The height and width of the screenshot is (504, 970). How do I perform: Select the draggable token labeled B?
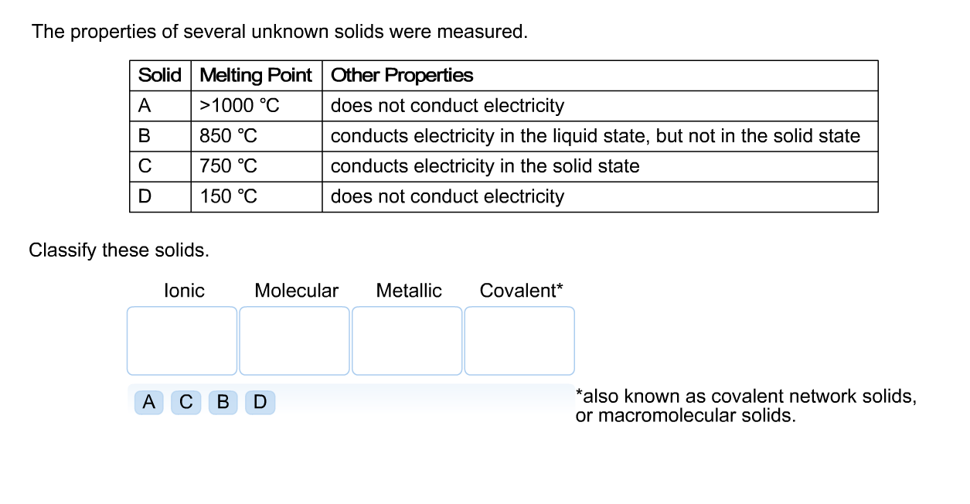(223, 402)
